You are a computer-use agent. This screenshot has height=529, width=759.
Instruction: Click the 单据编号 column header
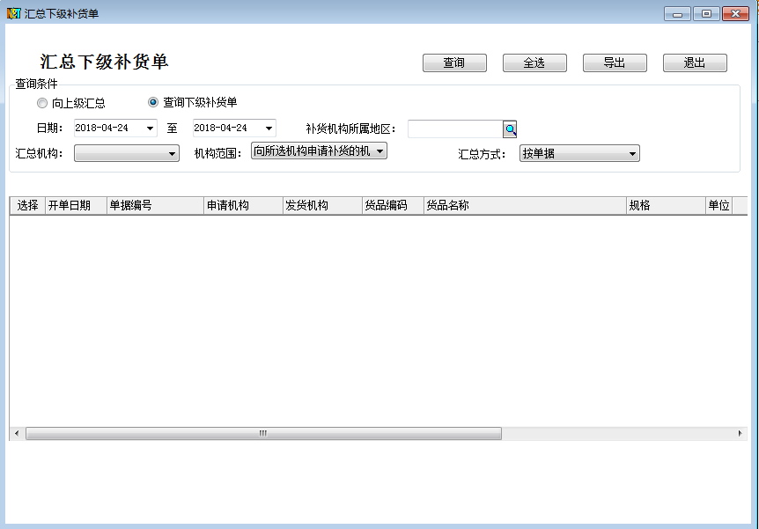click(155, 206)
